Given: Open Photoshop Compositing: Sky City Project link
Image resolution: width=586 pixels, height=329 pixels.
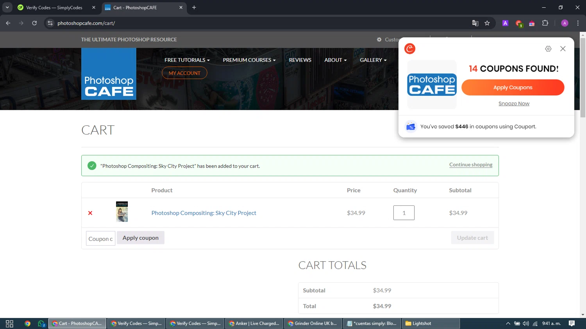Looking at the screenshot, I should tap(204, 213).
